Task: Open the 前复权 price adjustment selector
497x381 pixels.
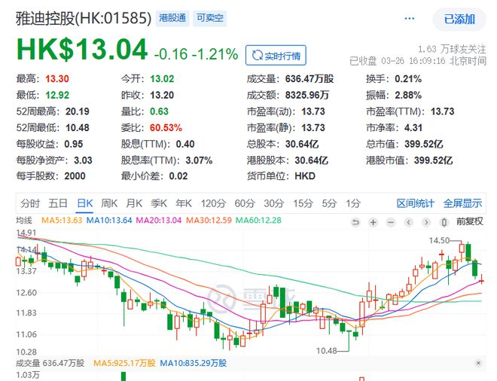Action: (469, 221)
